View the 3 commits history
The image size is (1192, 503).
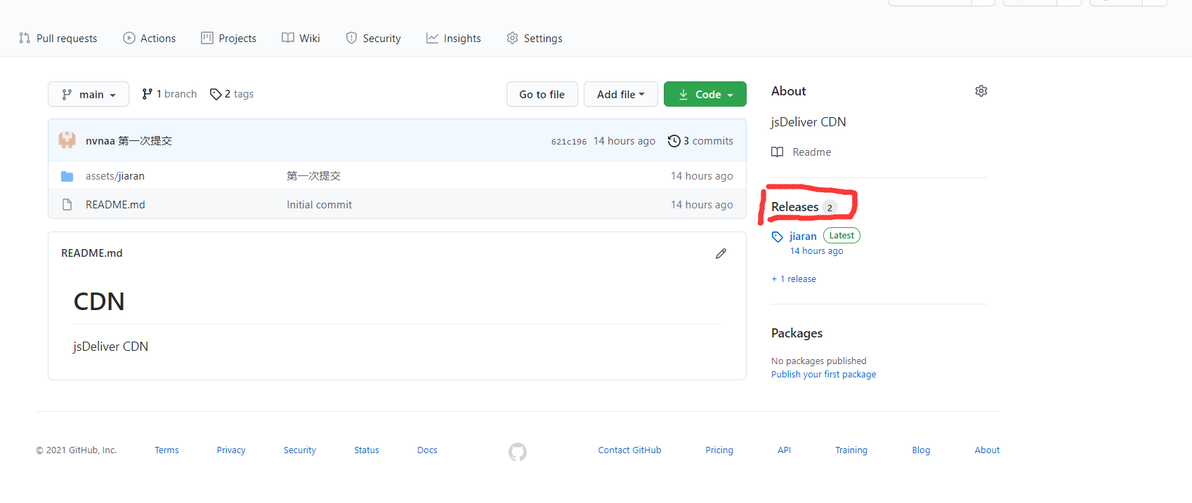click(x=700, y=141)
